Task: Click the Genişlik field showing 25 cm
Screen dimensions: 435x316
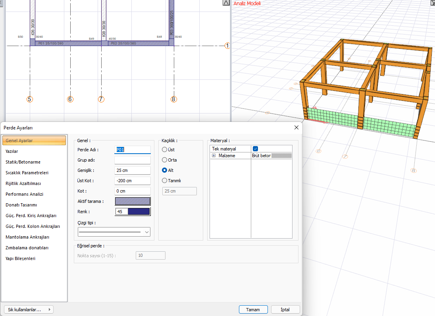Action: pyautogui.click(x=133, y=170)
